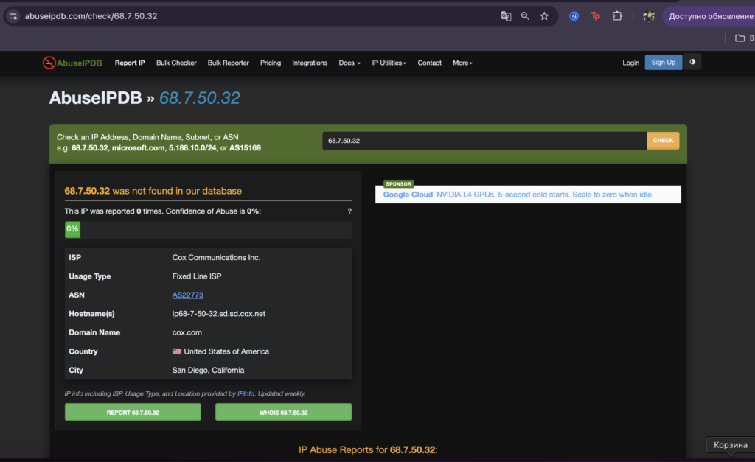Open the Extensions puzzle icon

point(617,16)
